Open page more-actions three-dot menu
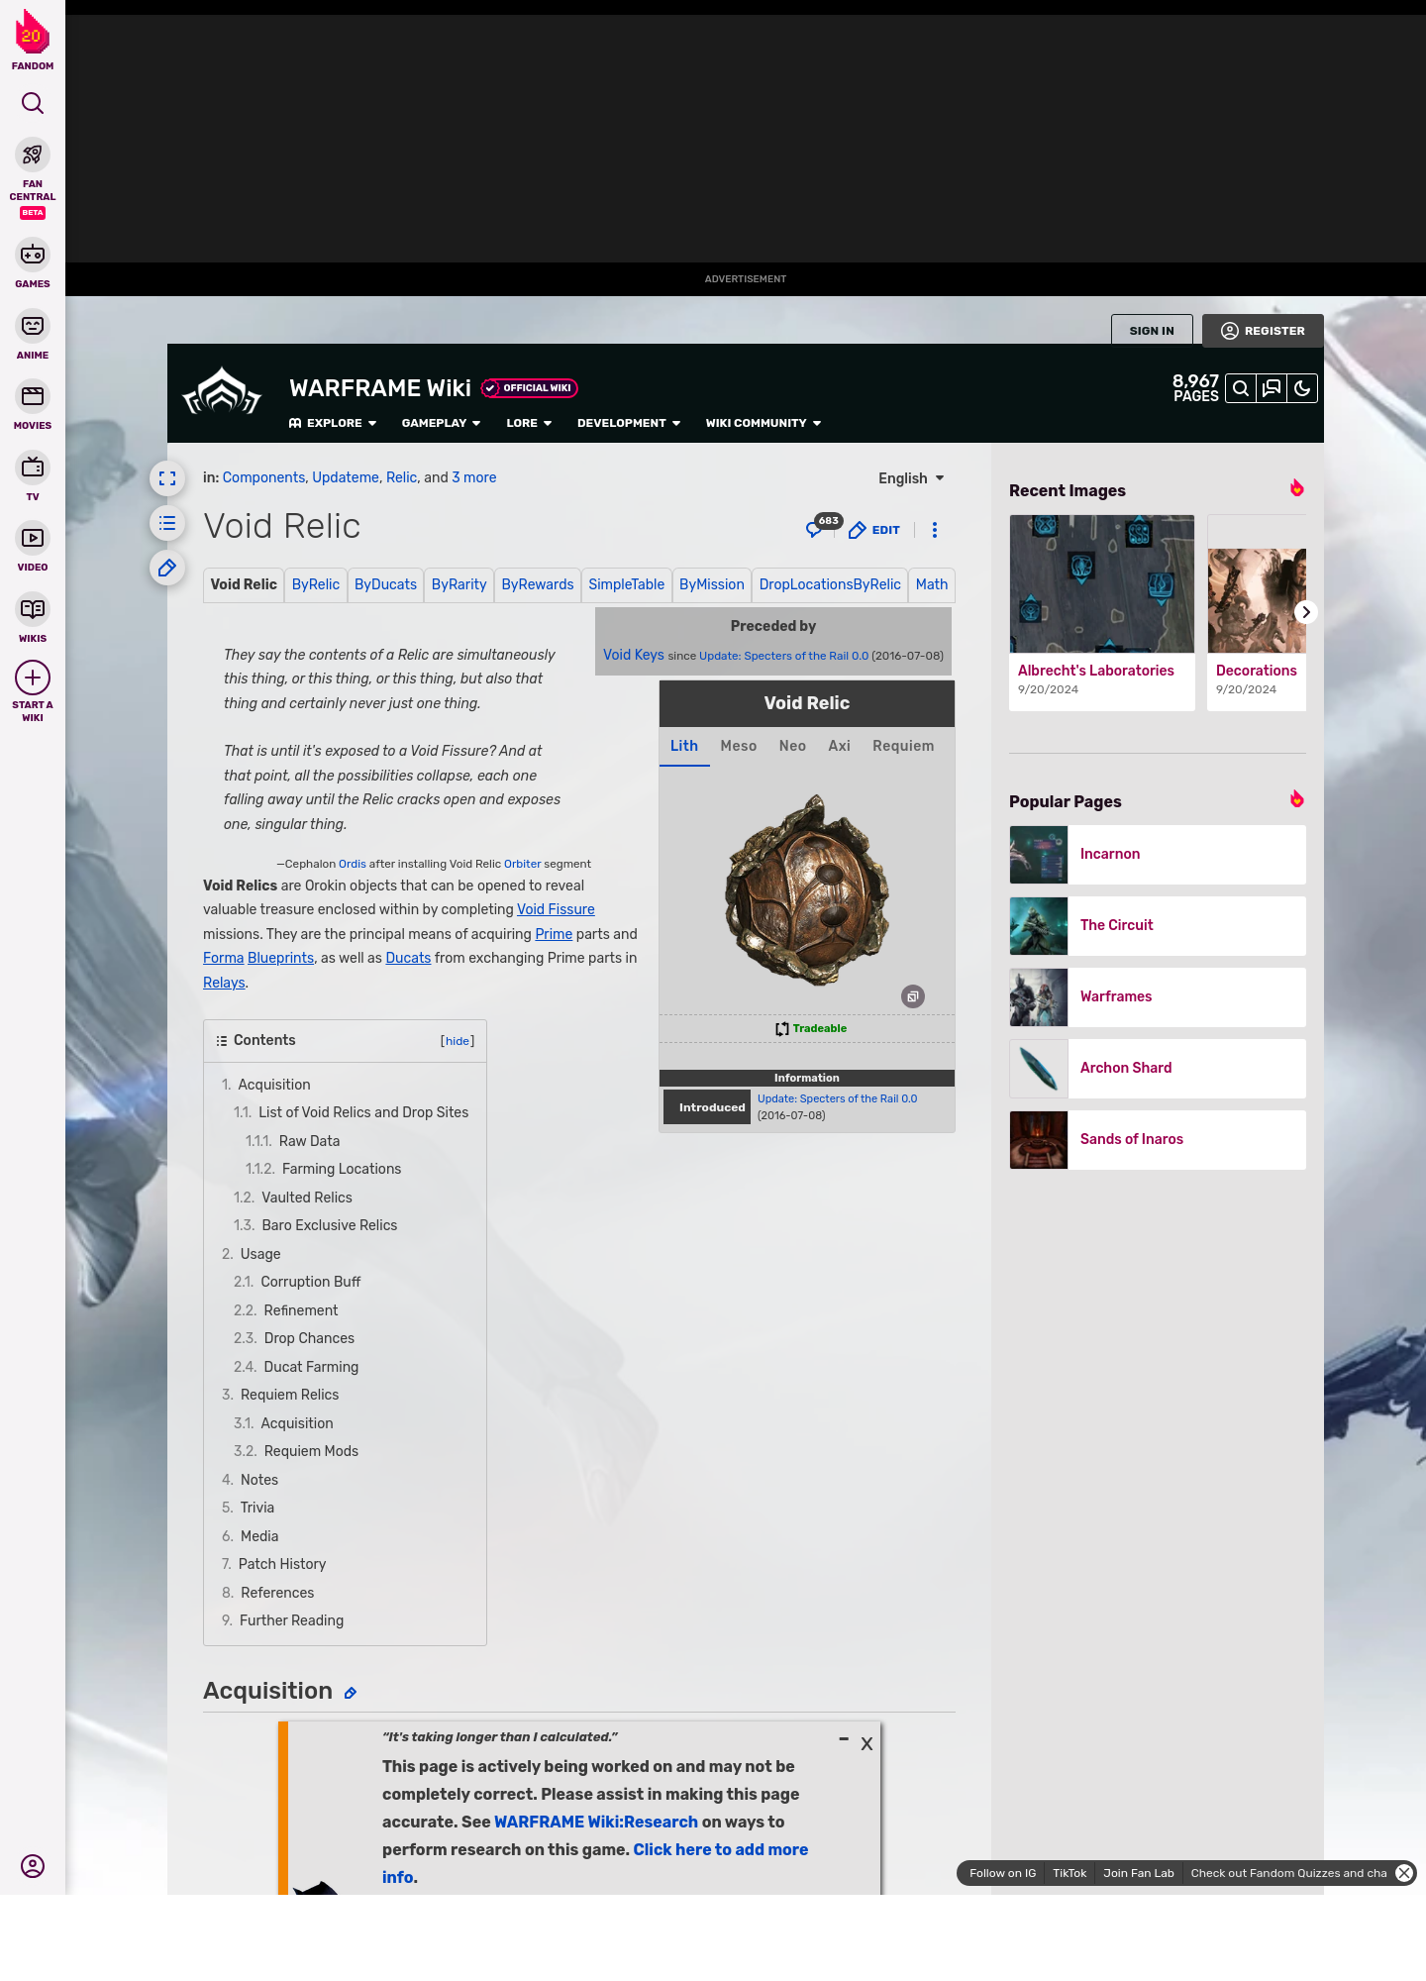 tap(935, 530)
